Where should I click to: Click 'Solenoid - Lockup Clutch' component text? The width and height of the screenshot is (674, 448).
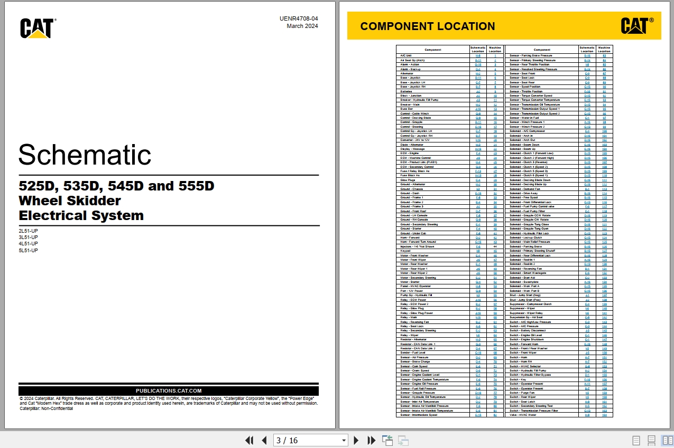(525, 237)
